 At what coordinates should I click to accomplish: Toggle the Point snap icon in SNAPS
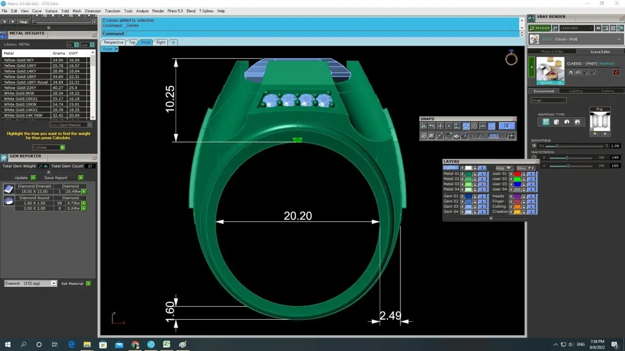[449, 126]
